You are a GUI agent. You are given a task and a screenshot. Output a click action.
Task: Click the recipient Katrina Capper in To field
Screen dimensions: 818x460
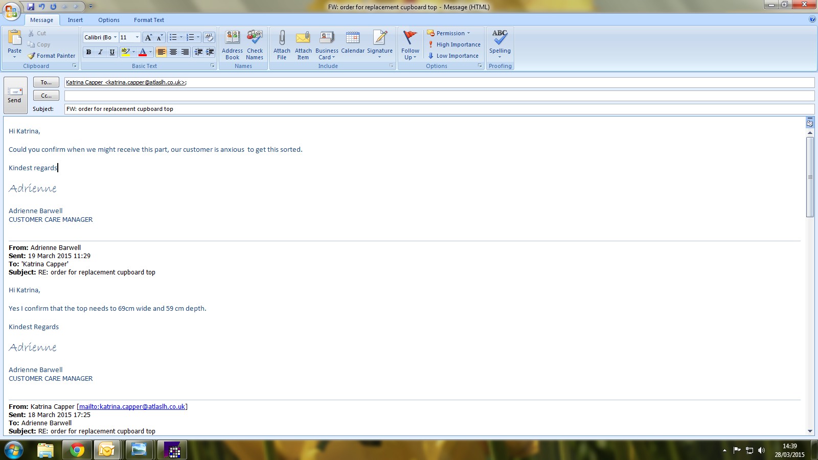coord(126,82)
